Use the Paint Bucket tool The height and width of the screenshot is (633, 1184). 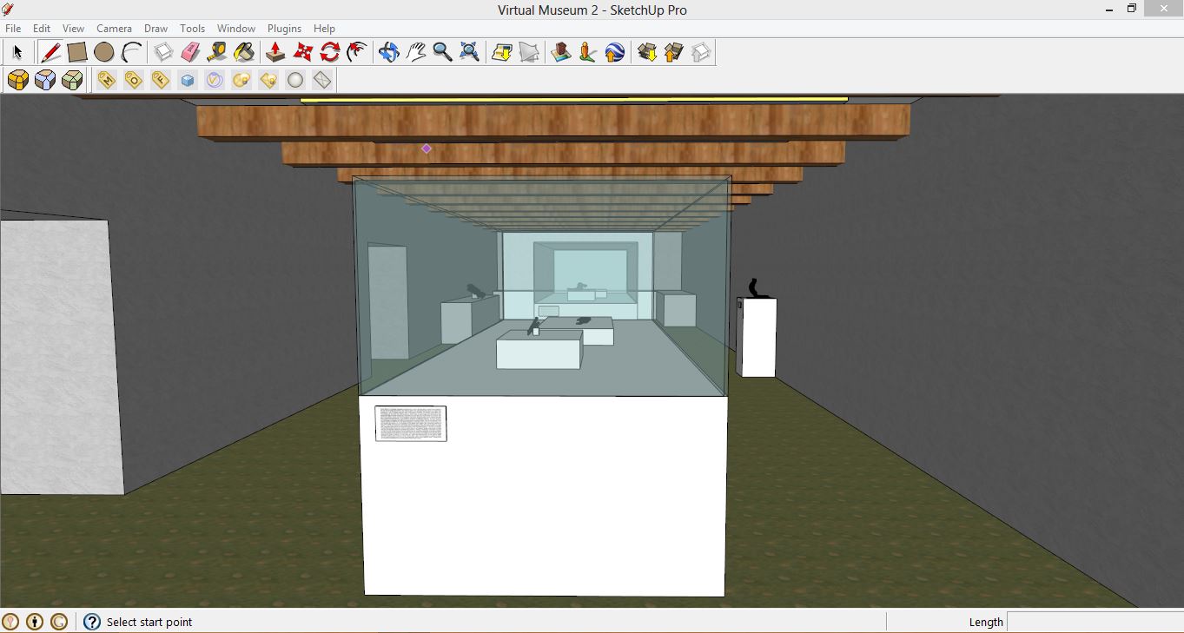coord(244,53)
